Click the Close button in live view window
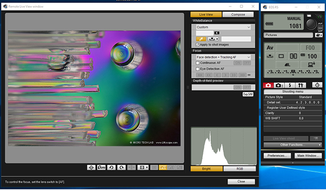This screenshot has width=326, height=190. coord(241,181)
